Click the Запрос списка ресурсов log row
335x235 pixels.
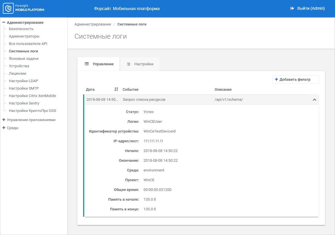click(x=144, y=100)
